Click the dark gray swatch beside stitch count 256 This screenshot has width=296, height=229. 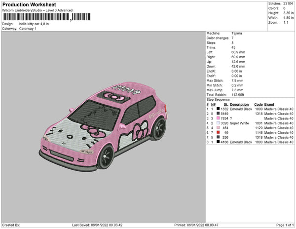point(218,137)
